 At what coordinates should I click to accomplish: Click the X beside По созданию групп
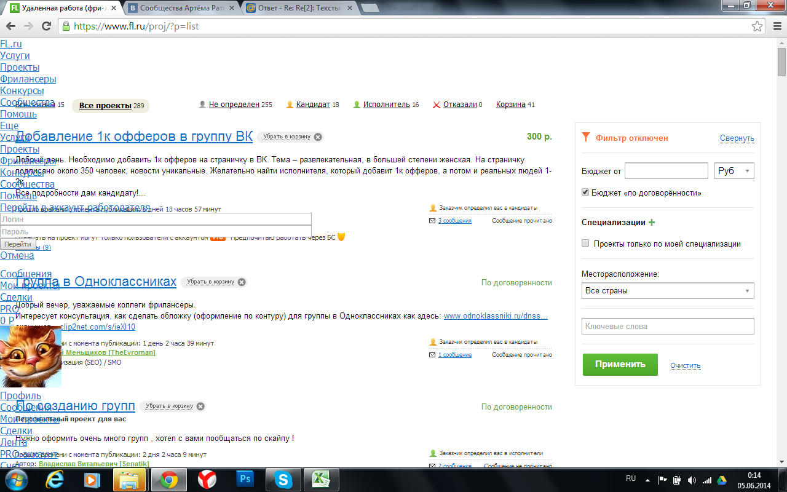[x=200, y=406]
